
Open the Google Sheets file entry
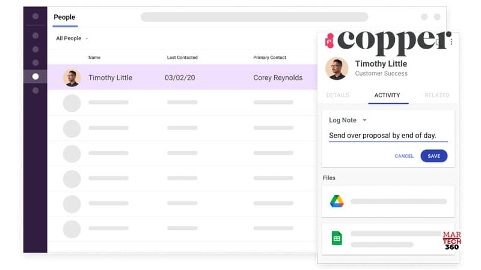click(x=388, y=239)
